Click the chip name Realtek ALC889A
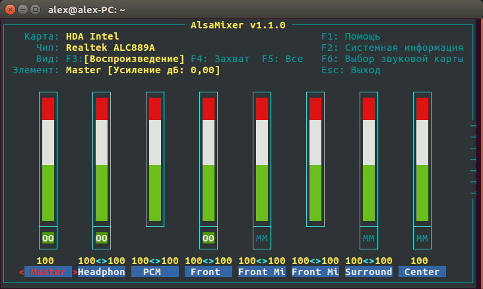The height and width of the screenshot is (289, 483). (110, 48)
